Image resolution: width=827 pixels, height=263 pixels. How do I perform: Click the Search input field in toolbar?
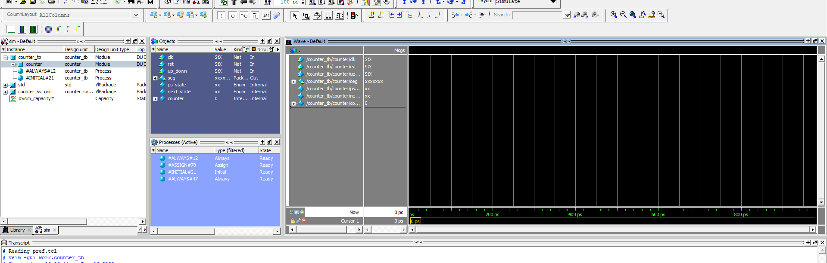point(538,15)
